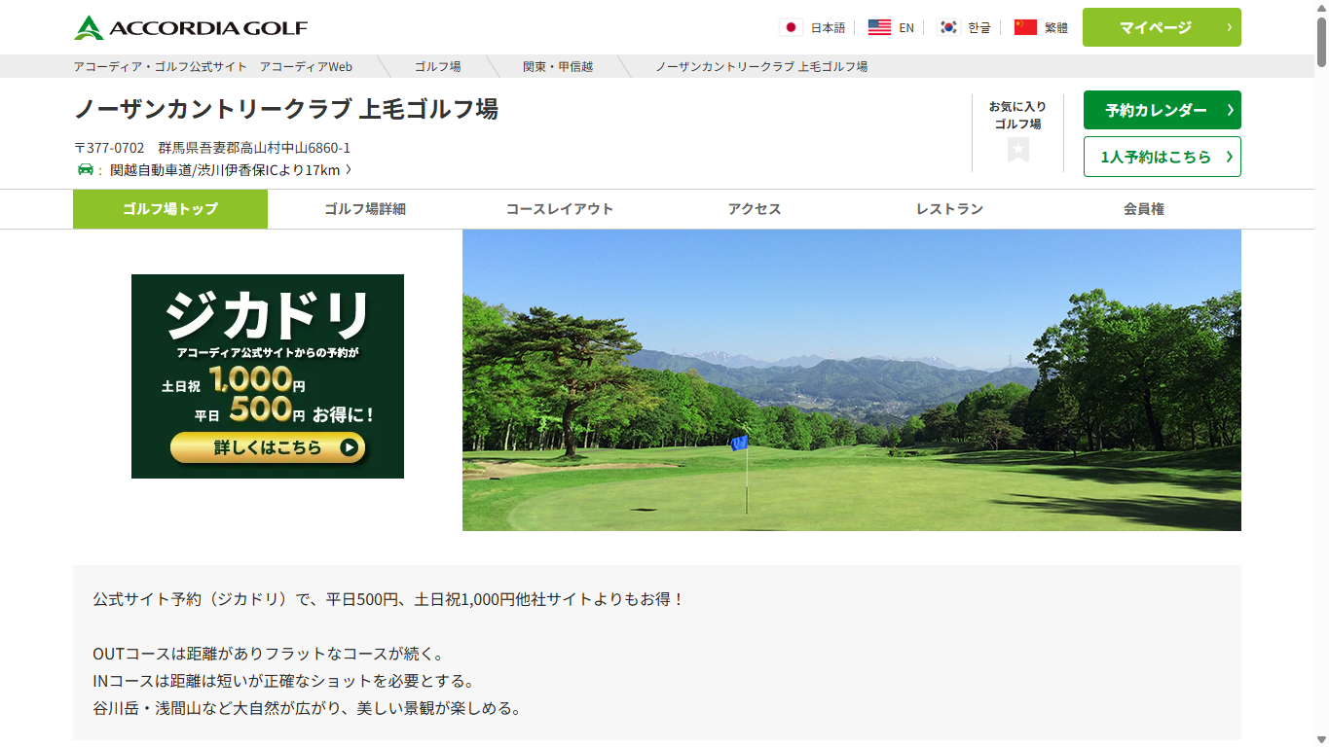Click the favorite star bookmark icon
The width and height of the screenshot is (1329, 747).
tap(1018, 150)
